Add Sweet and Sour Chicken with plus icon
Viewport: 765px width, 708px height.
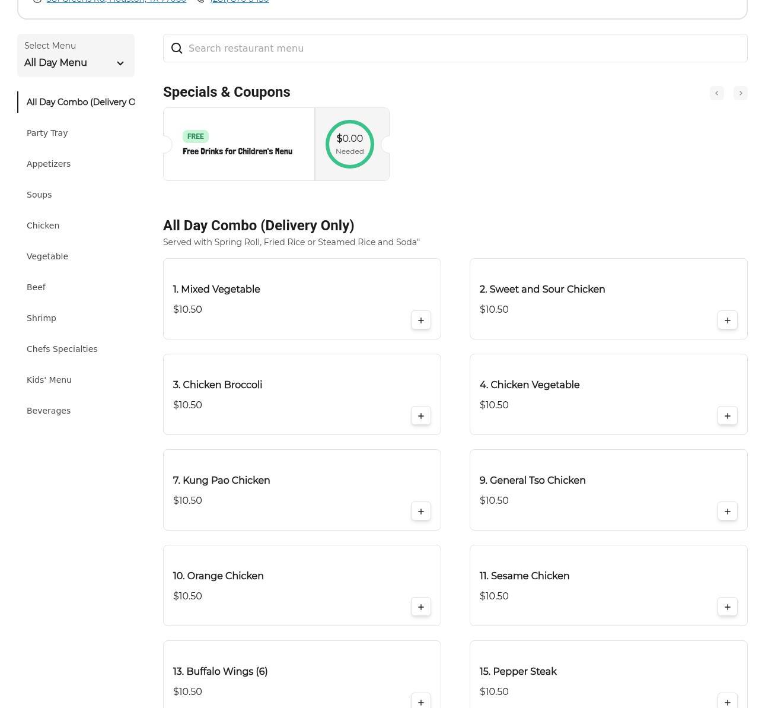(x=727, y=320)
